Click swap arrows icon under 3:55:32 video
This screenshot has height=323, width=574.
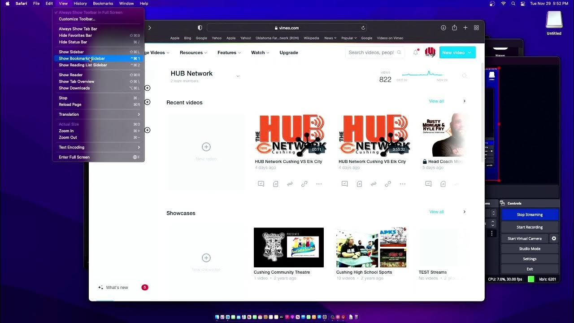point(374,184)
